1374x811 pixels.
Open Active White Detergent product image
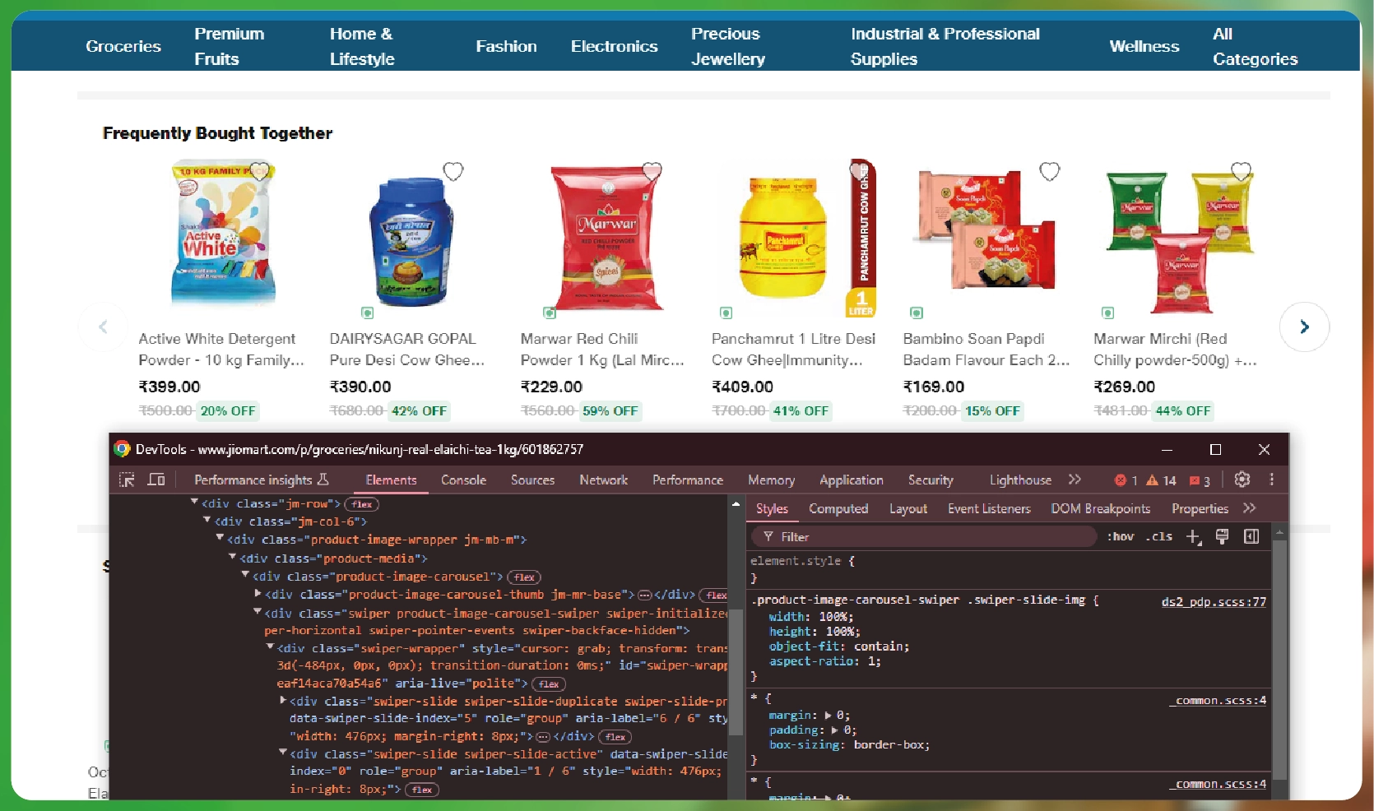pos(224,234)
